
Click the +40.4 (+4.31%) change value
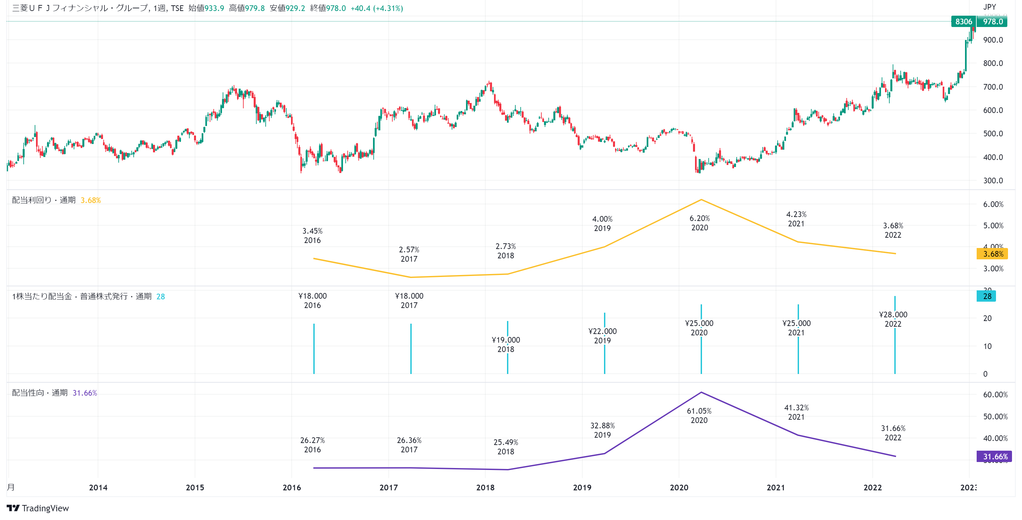[x=377, y=8]
